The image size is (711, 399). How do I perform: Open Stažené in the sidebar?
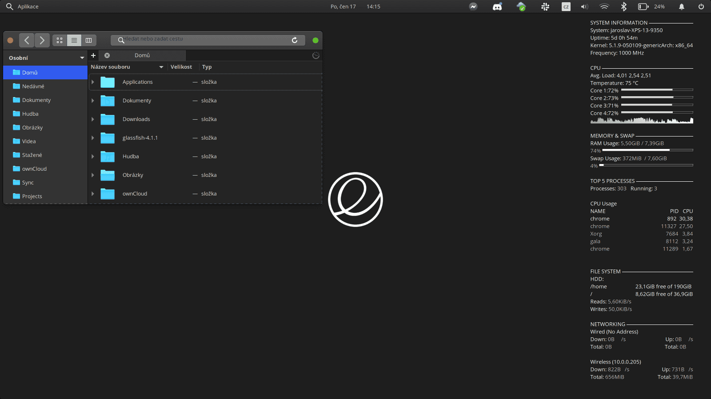(x=45, y=155)
